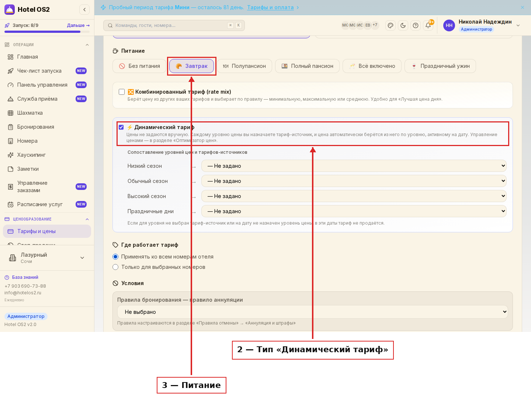Open Заметки section
The width and height of the screenshot is (531, 402).
47,169
